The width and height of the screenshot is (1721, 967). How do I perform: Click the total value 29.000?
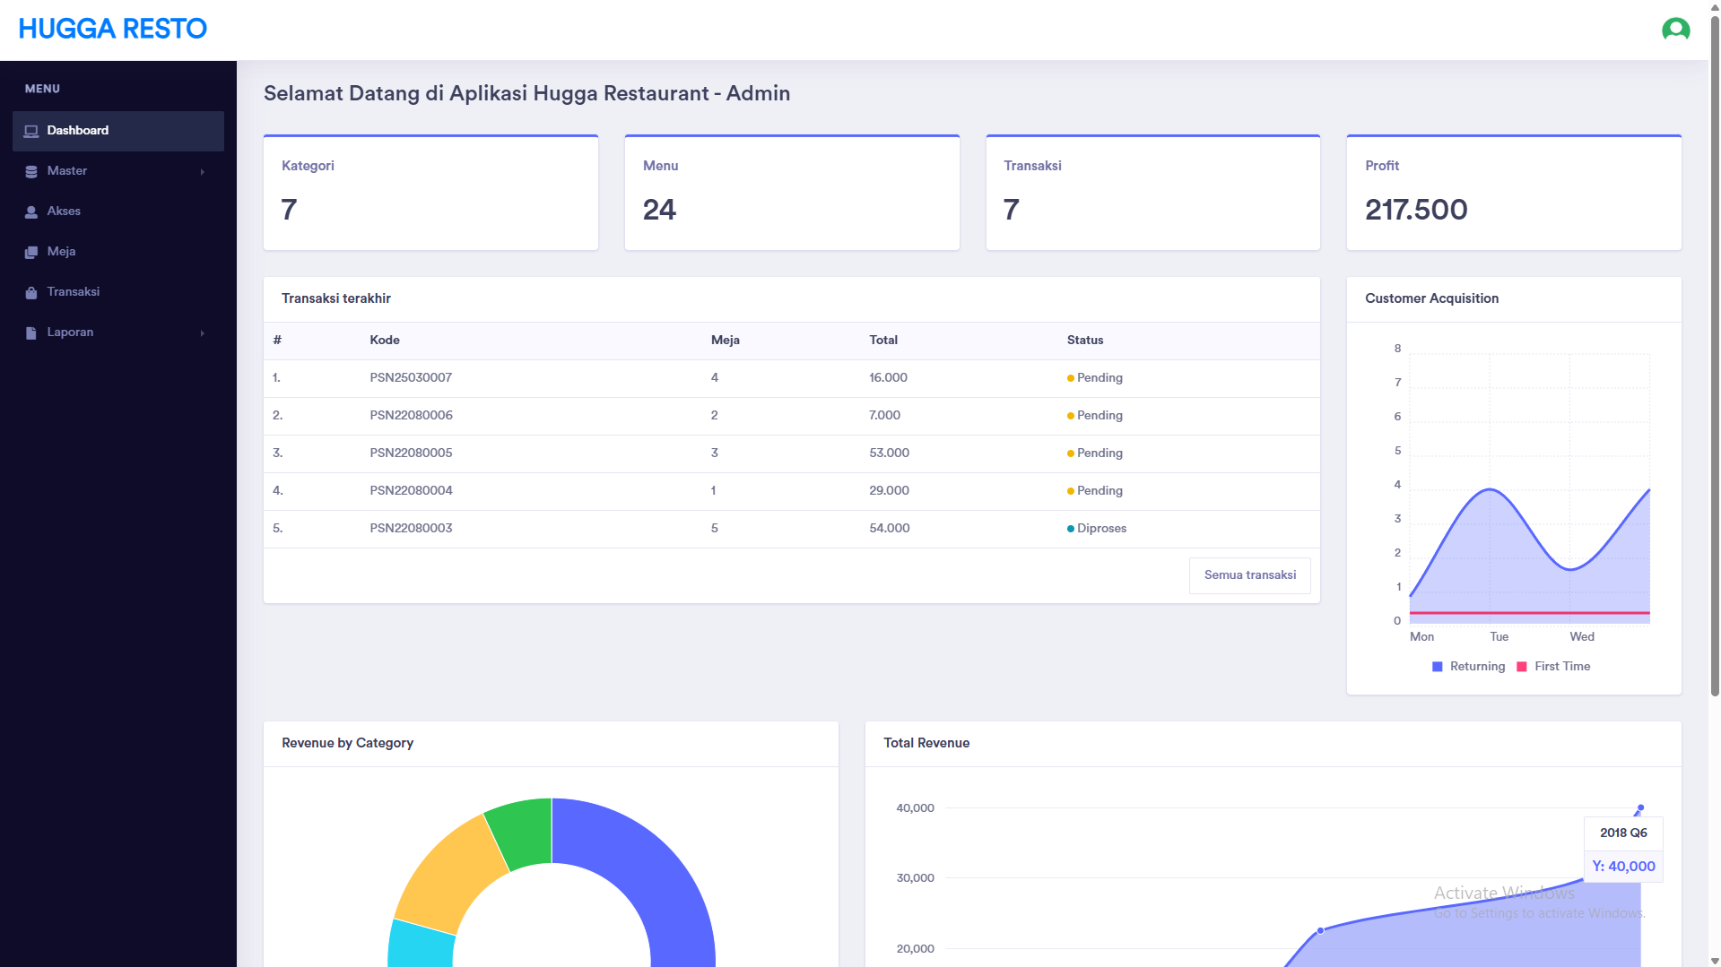[x=889, y=491]
